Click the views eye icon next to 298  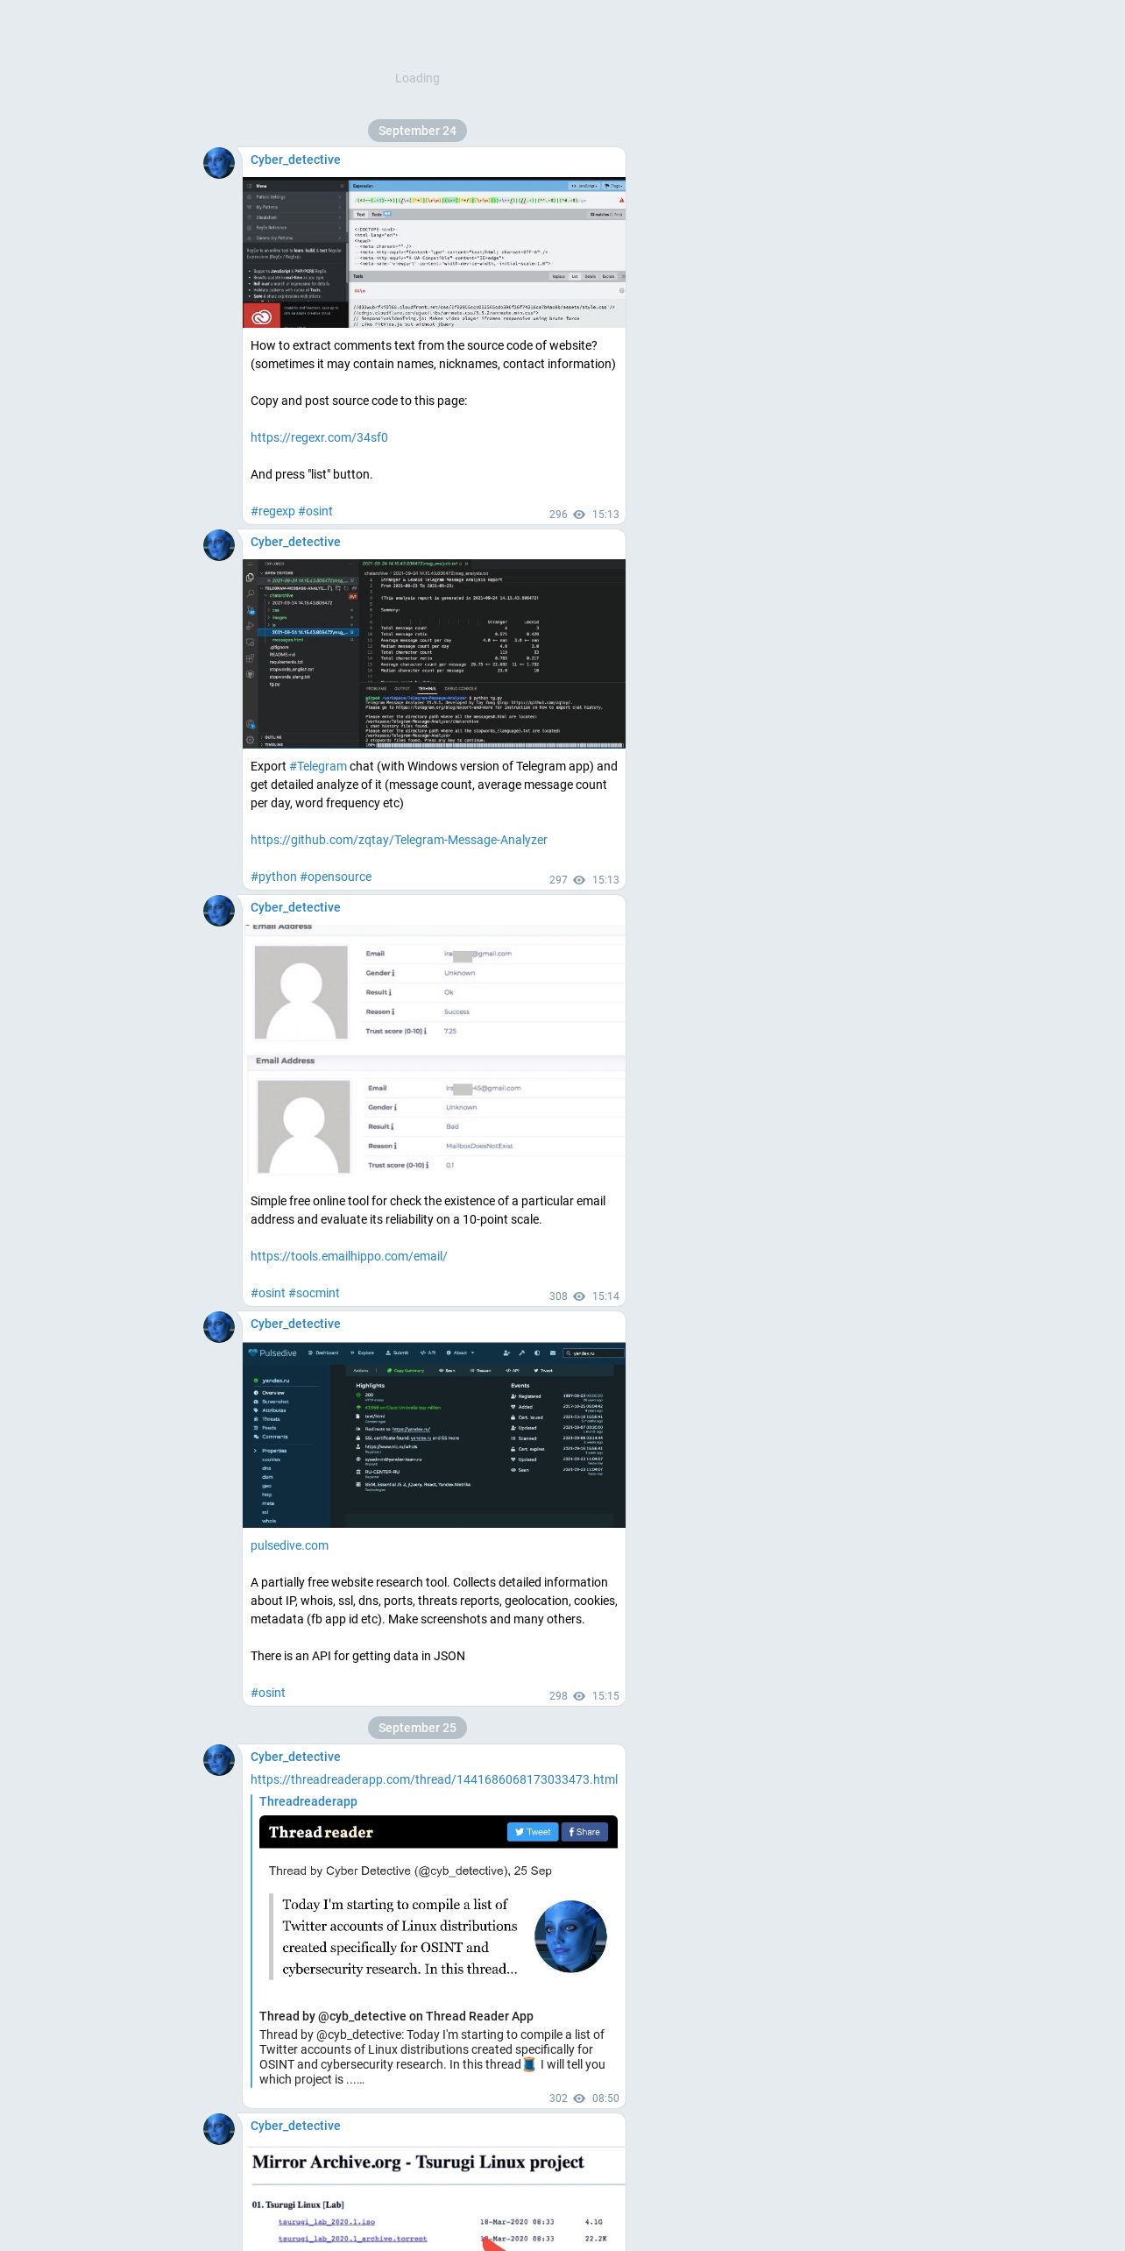click(x=579, y=1696)
